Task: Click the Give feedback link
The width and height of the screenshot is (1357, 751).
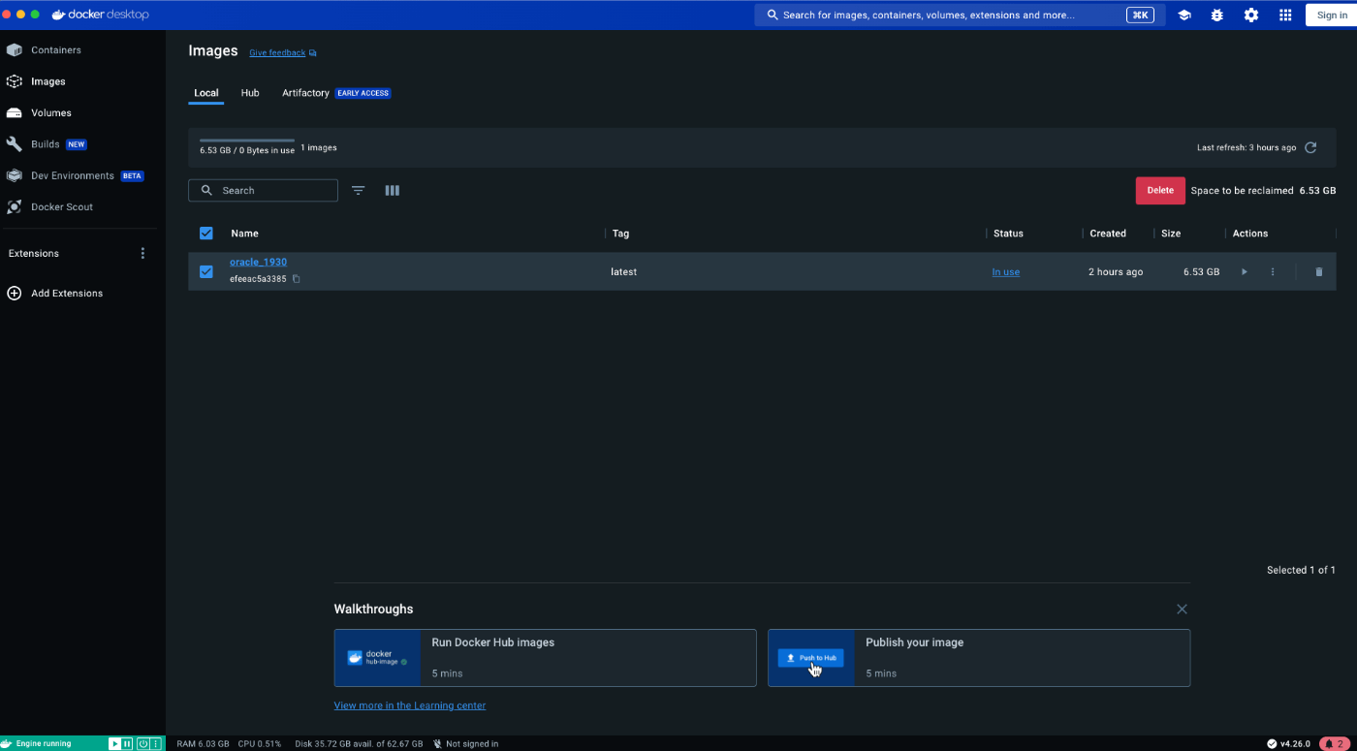Action: (x=277, y=53)
